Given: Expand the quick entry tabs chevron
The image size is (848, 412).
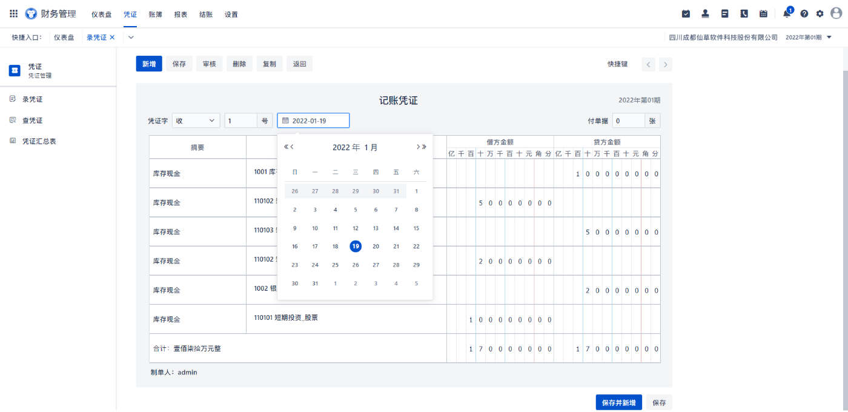Looking at the screenshot, I should (x=131, y=37).
